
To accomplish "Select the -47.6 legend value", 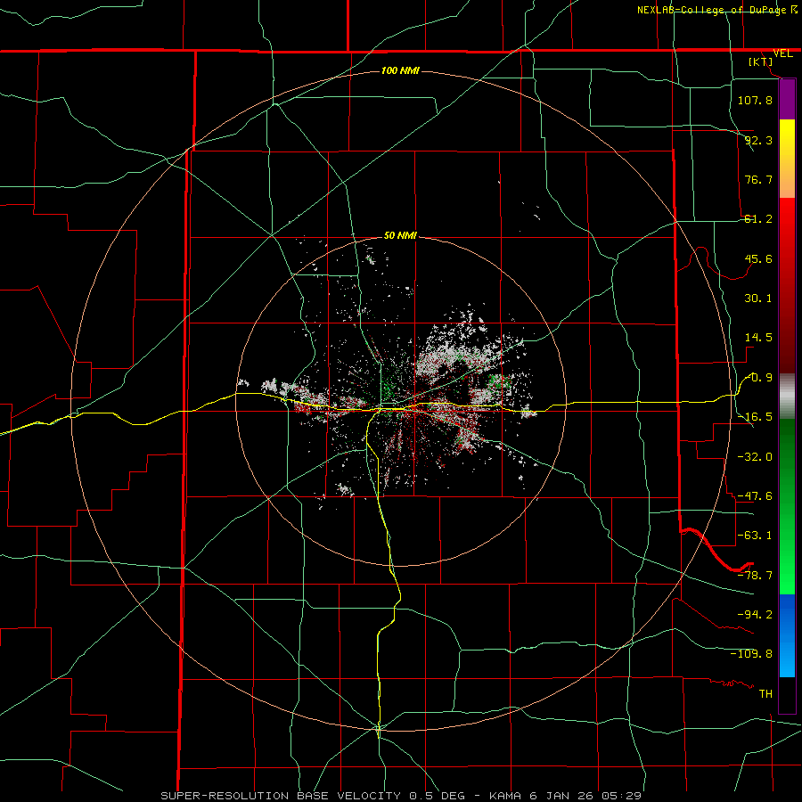I will (755, 496).
